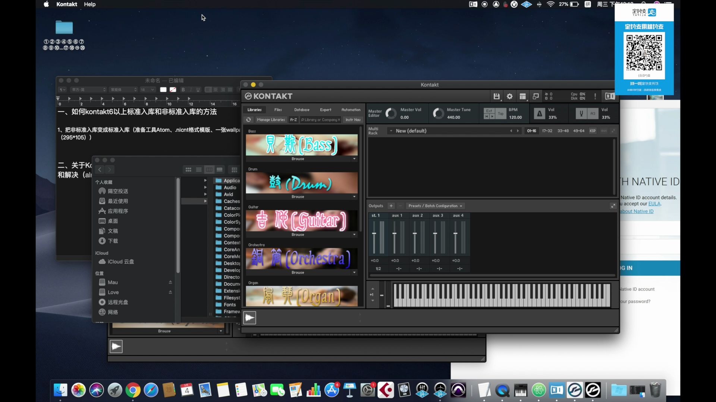Viewport: 716px width, 402px height.
Task: Click the Save icon in Kontakt's toolbar
Action: pos(496,96)
